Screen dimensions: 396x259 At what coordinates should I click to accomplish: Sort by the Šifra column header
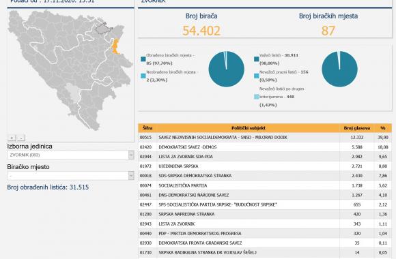147,128
